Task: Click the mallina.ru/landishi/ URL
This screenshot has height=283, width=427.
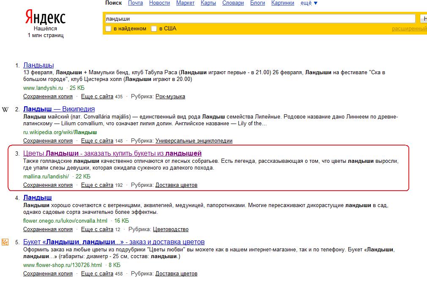Action: pos(46,177)
